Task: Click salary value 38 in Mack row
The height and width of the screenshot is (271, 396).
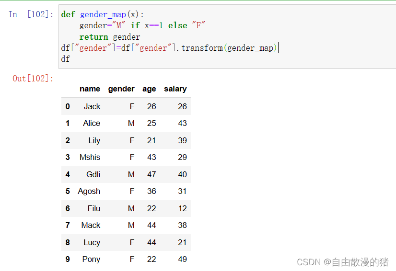Action: [182, 225]
